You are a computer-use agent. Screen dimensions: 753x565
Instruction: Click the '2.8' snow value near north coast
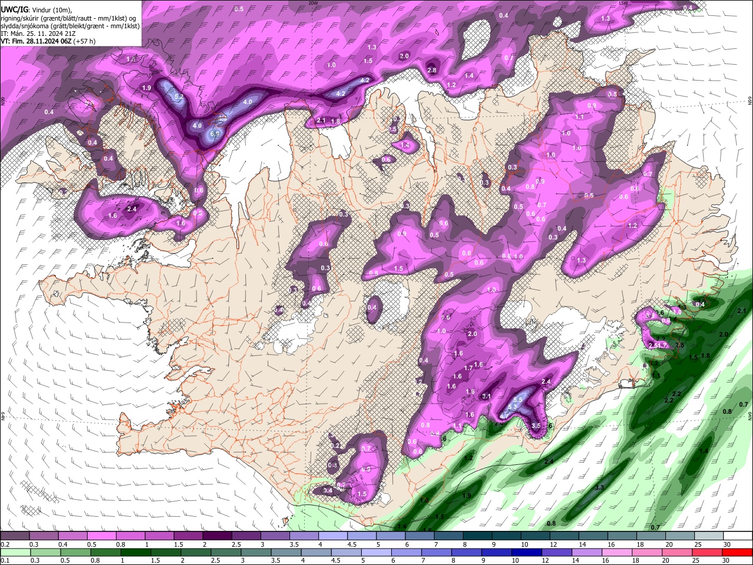click(432, 70)
